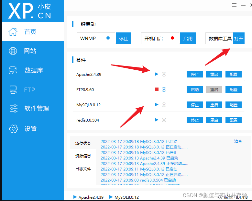Screen dimensions: 252x201
Task: Click the gear icon beside 设置
Action: 14,129
